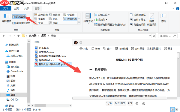180x112 pixels.
Task: Toggle the Preview pane (预览窗格) button
Action: (x=19, y=16)
